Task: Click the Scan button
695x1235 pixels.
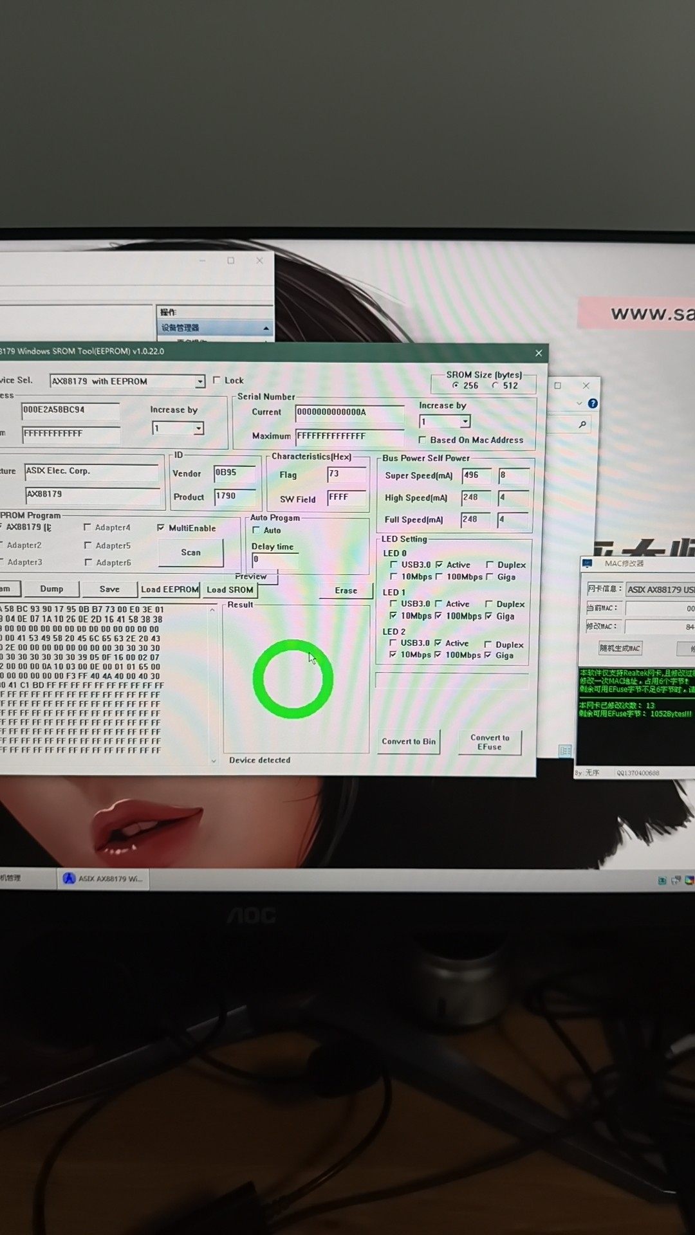Action: click(x=190, y=553)
